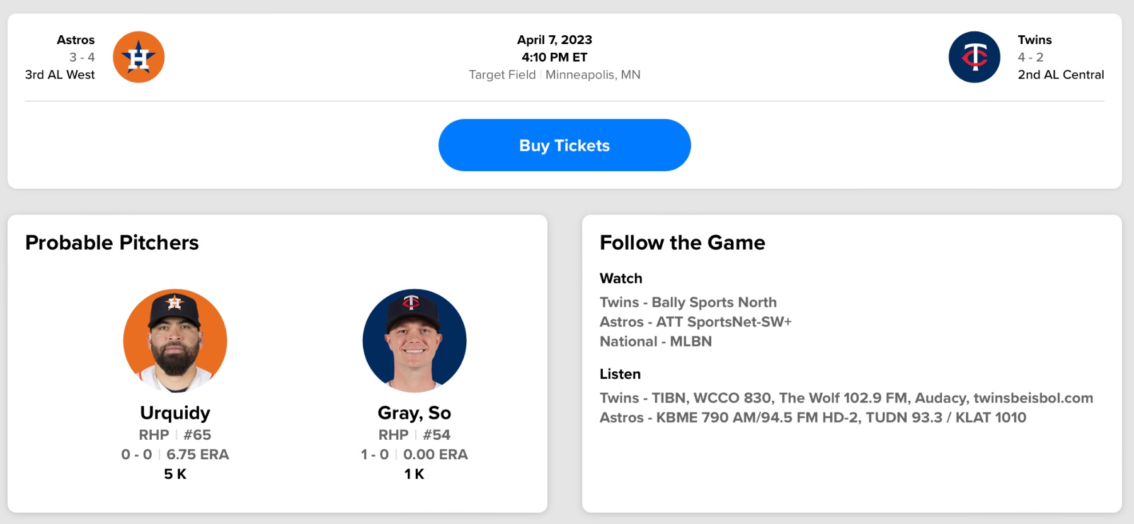This screenshot has height=524, width=1134.
Task: Click the Astros KBME 790 AM radio listing
Action: 813,418
